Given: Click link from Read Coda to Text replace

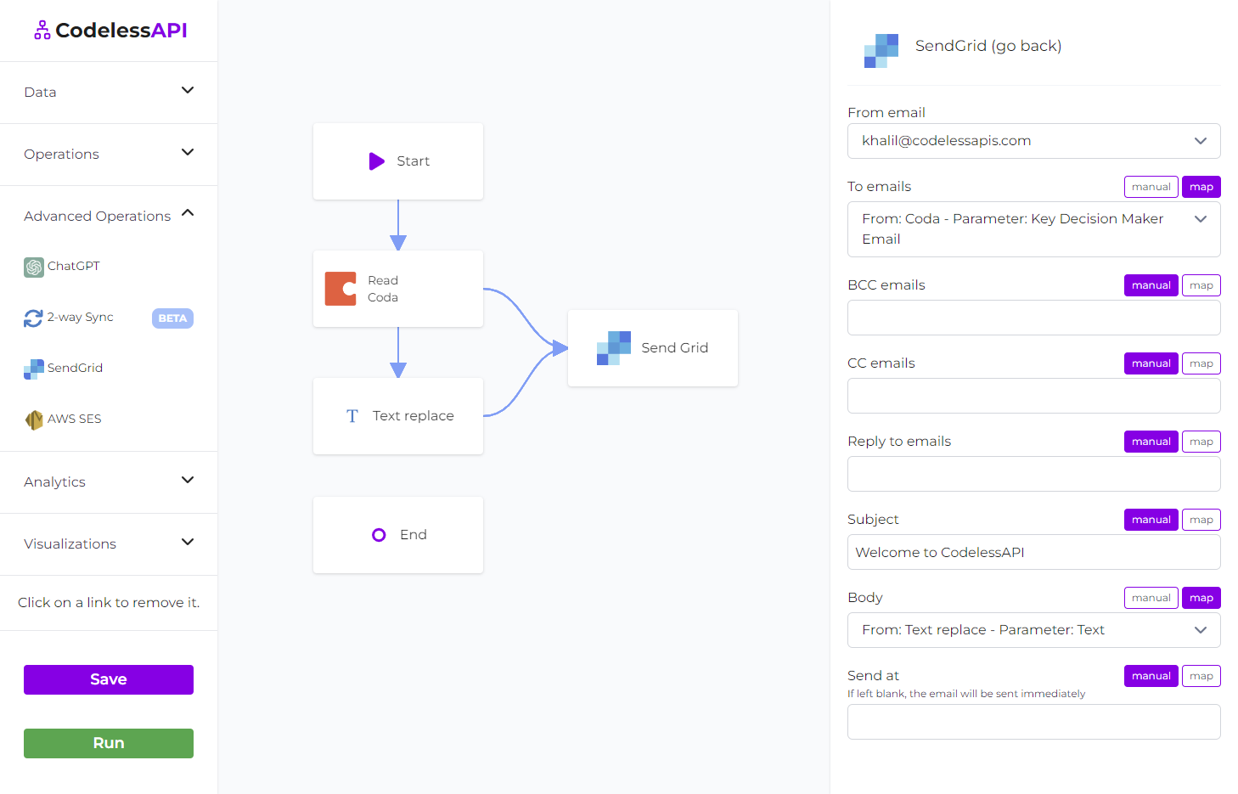Looking at the screenshot, I should 398,352.
